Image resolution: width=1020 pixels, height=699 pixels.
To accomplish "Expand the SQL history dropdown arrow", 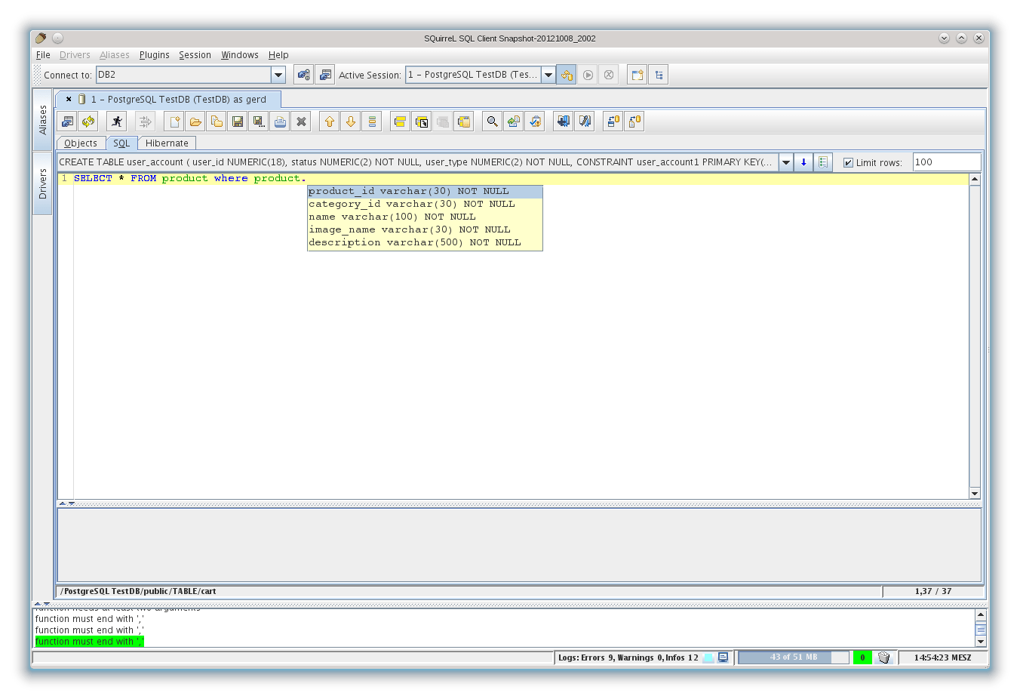I will coord(785,162).
